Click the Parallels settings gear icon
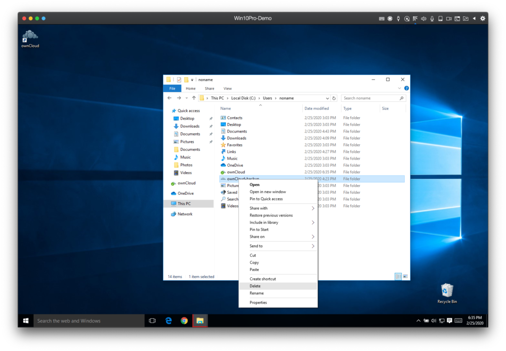The height and width of the screenshot is (351, 506). 482,18
